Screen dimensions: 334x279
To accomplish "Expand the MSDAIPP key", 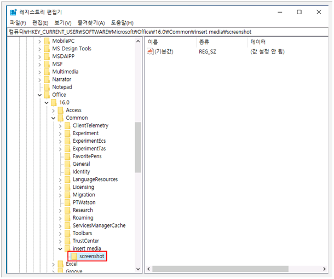I will [x=39, y=56].
